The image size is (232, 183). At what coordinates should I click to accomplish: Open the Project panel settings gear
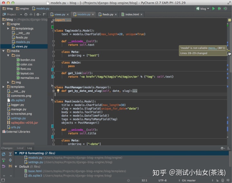[38, 15]
